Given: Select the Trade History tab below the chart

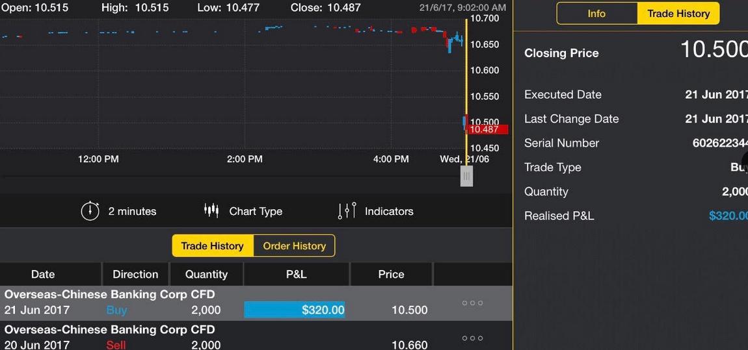Looking at the screenshot, I should 212,246.
